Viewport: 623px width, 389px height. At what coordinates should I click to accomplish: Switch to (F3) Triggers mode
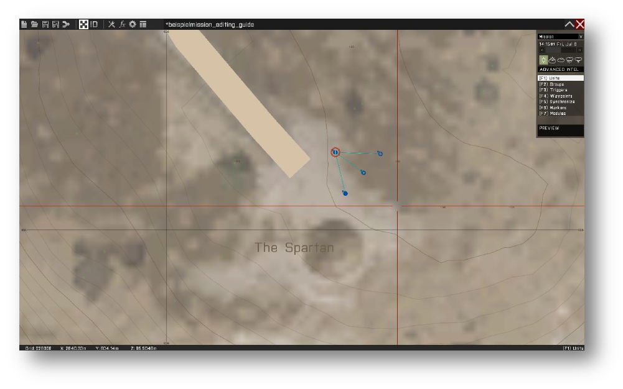tap(561, 90)
